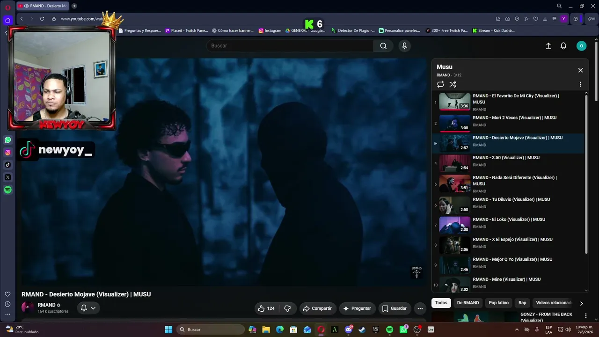Click the Compartir share button
Screen dimensions: 599x337
(x=318, y=308)
